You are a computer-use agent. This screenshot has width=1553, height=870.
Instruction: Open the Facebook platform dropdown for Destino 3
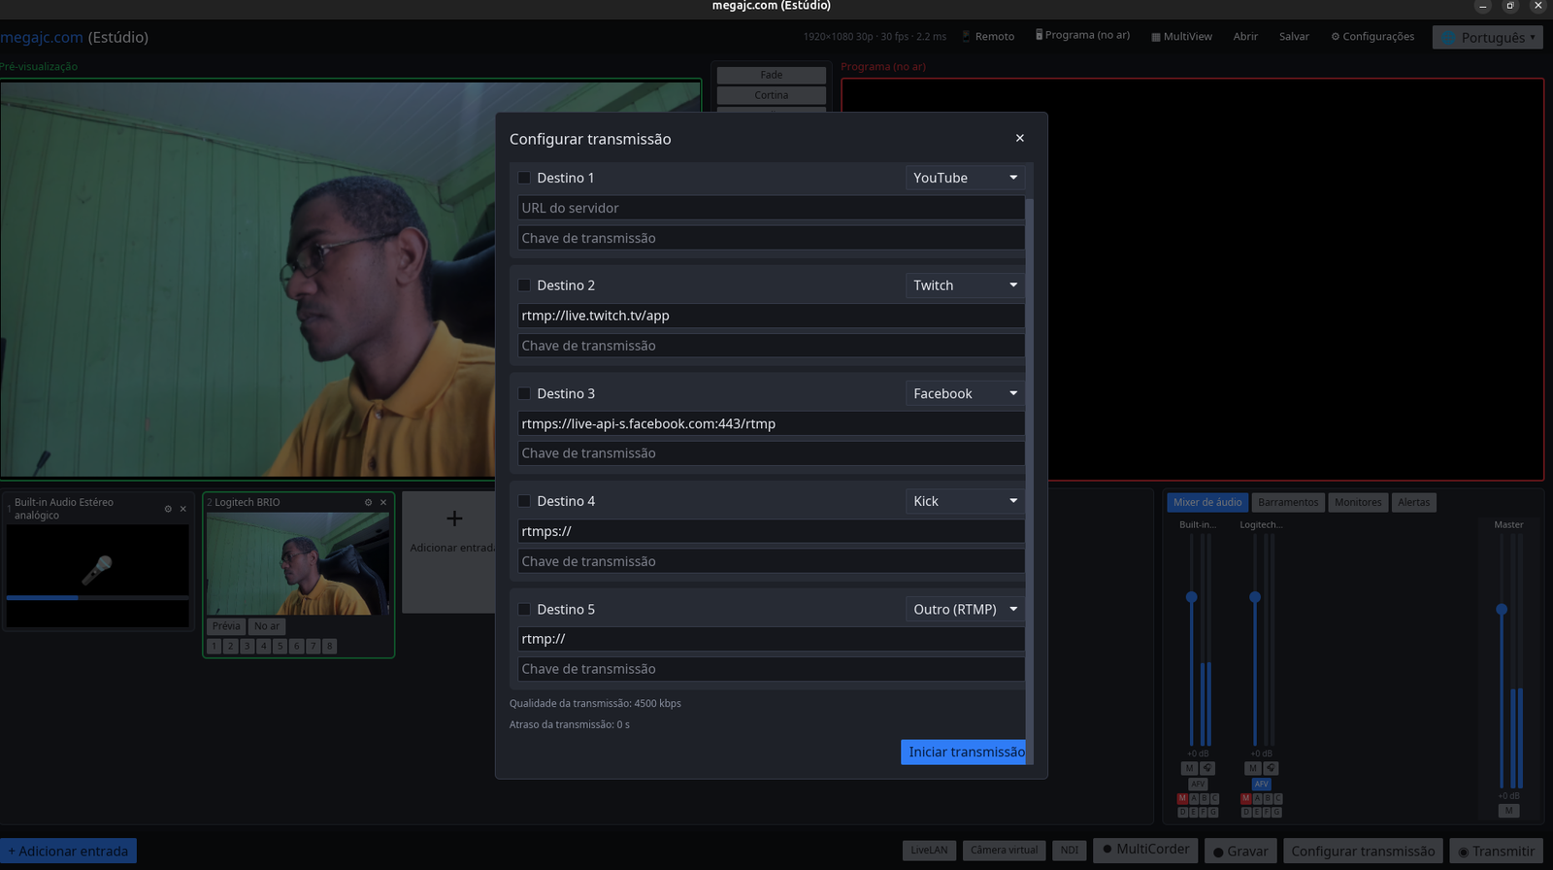tap(965, 393)
